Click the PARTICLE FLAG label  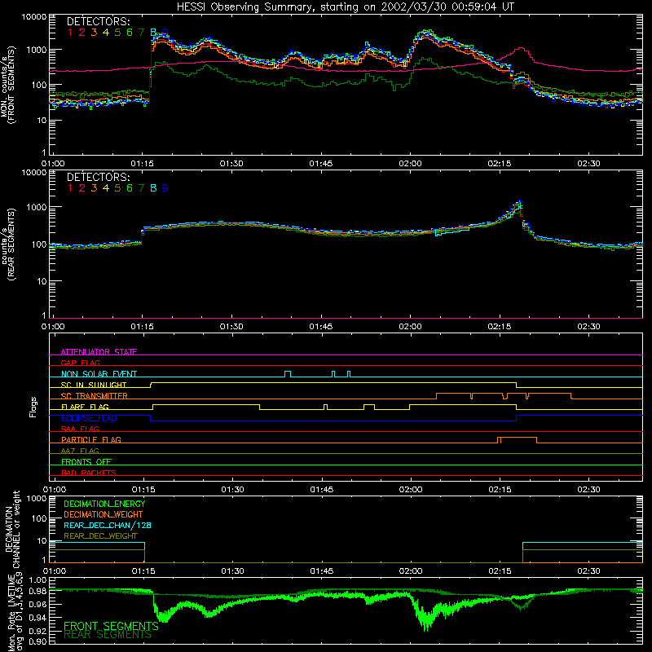91,439
